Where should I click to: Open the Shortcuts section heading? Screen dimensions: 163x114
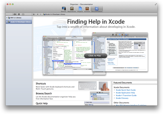coord(41,84)
